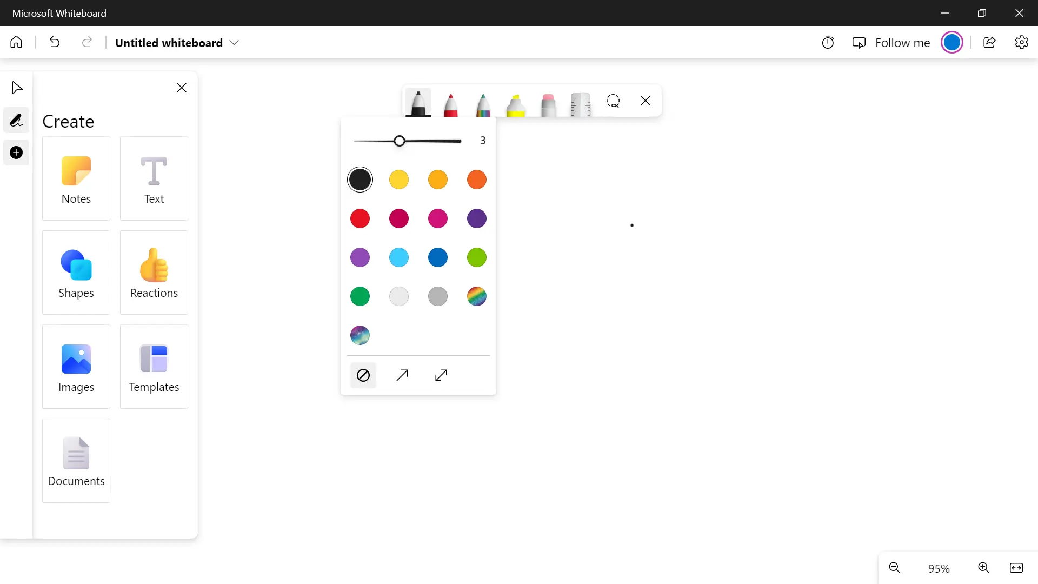This screenshot has width=1038, height=584.
Task: Zoom in using the magnifier button
Action: 984,568
